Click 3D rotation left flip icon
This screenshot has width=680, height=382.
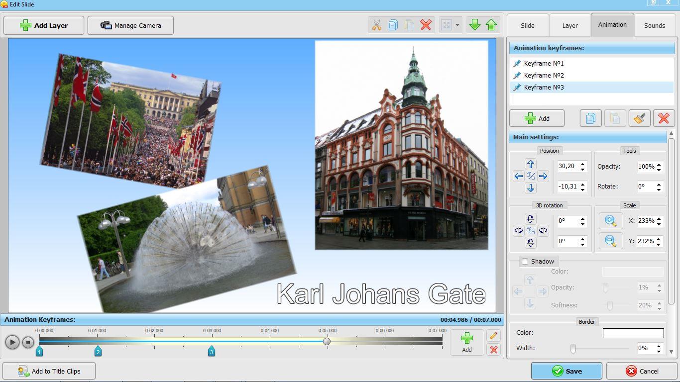(x=518, y=230)
